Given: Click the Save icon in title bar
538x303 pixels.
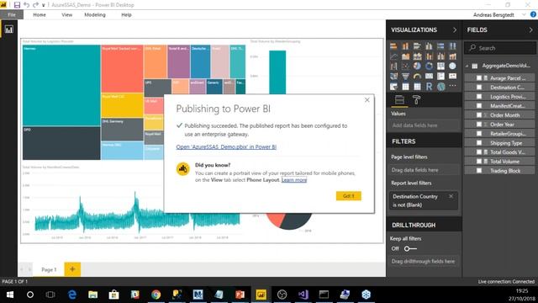Looking at the screenshot, I should tap(17, 5).
